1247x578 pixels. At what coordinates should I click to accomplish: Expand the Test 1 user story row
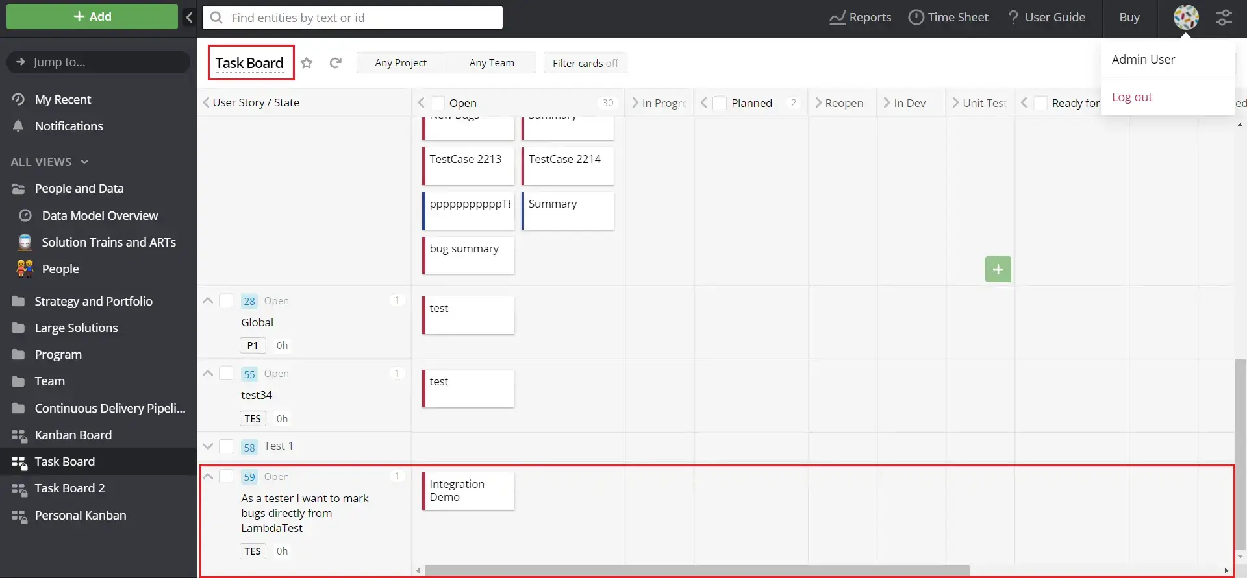click(208, 446)
